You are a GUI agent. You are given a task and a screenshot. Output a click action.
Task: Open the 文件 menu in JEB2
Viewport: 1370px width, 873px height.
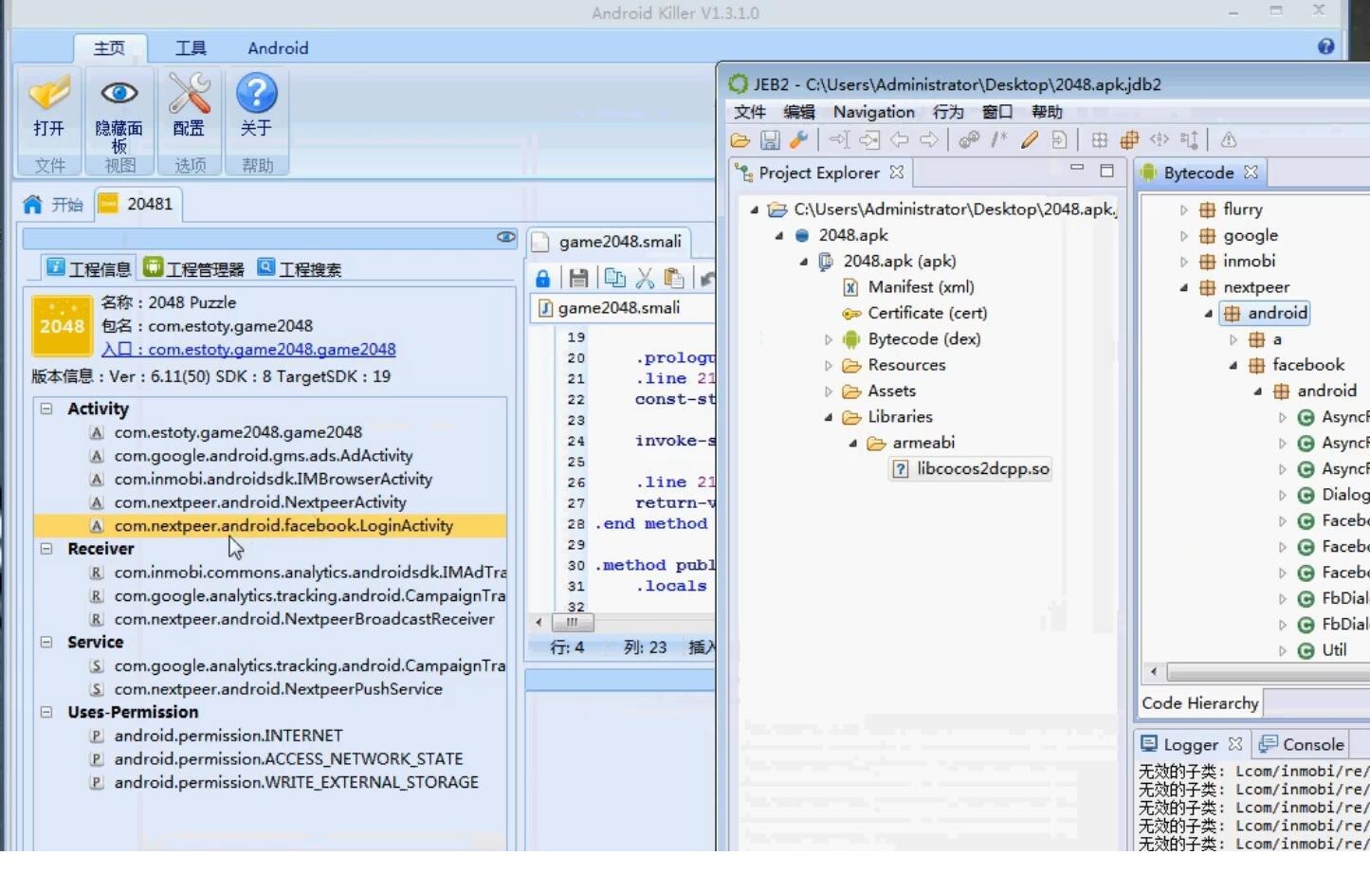tap(750, 112)
